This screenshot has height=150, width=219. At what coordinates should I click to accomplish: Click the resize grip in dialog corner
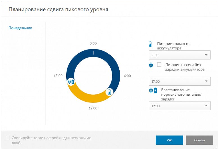[217, 148]
